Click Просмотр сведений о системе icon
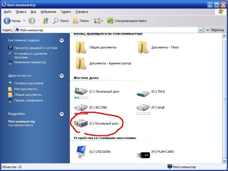 (10, 48)
